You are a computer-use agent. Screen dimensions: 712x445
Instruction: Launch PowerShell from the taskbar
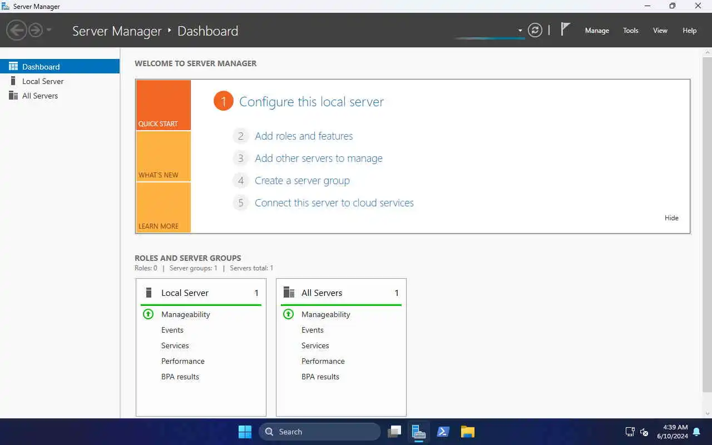click(x=443, y=432)
